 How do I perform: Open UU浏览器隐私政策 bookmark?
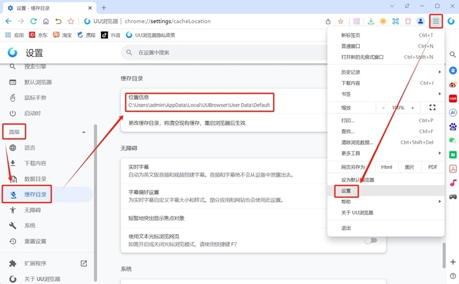(x=150, y=35)
